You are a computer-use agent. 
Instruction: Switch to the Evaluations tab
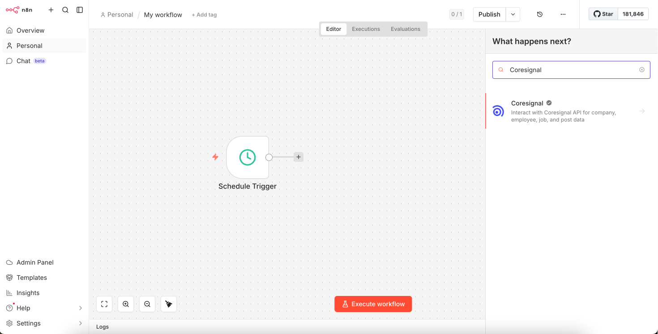[406, 29]
